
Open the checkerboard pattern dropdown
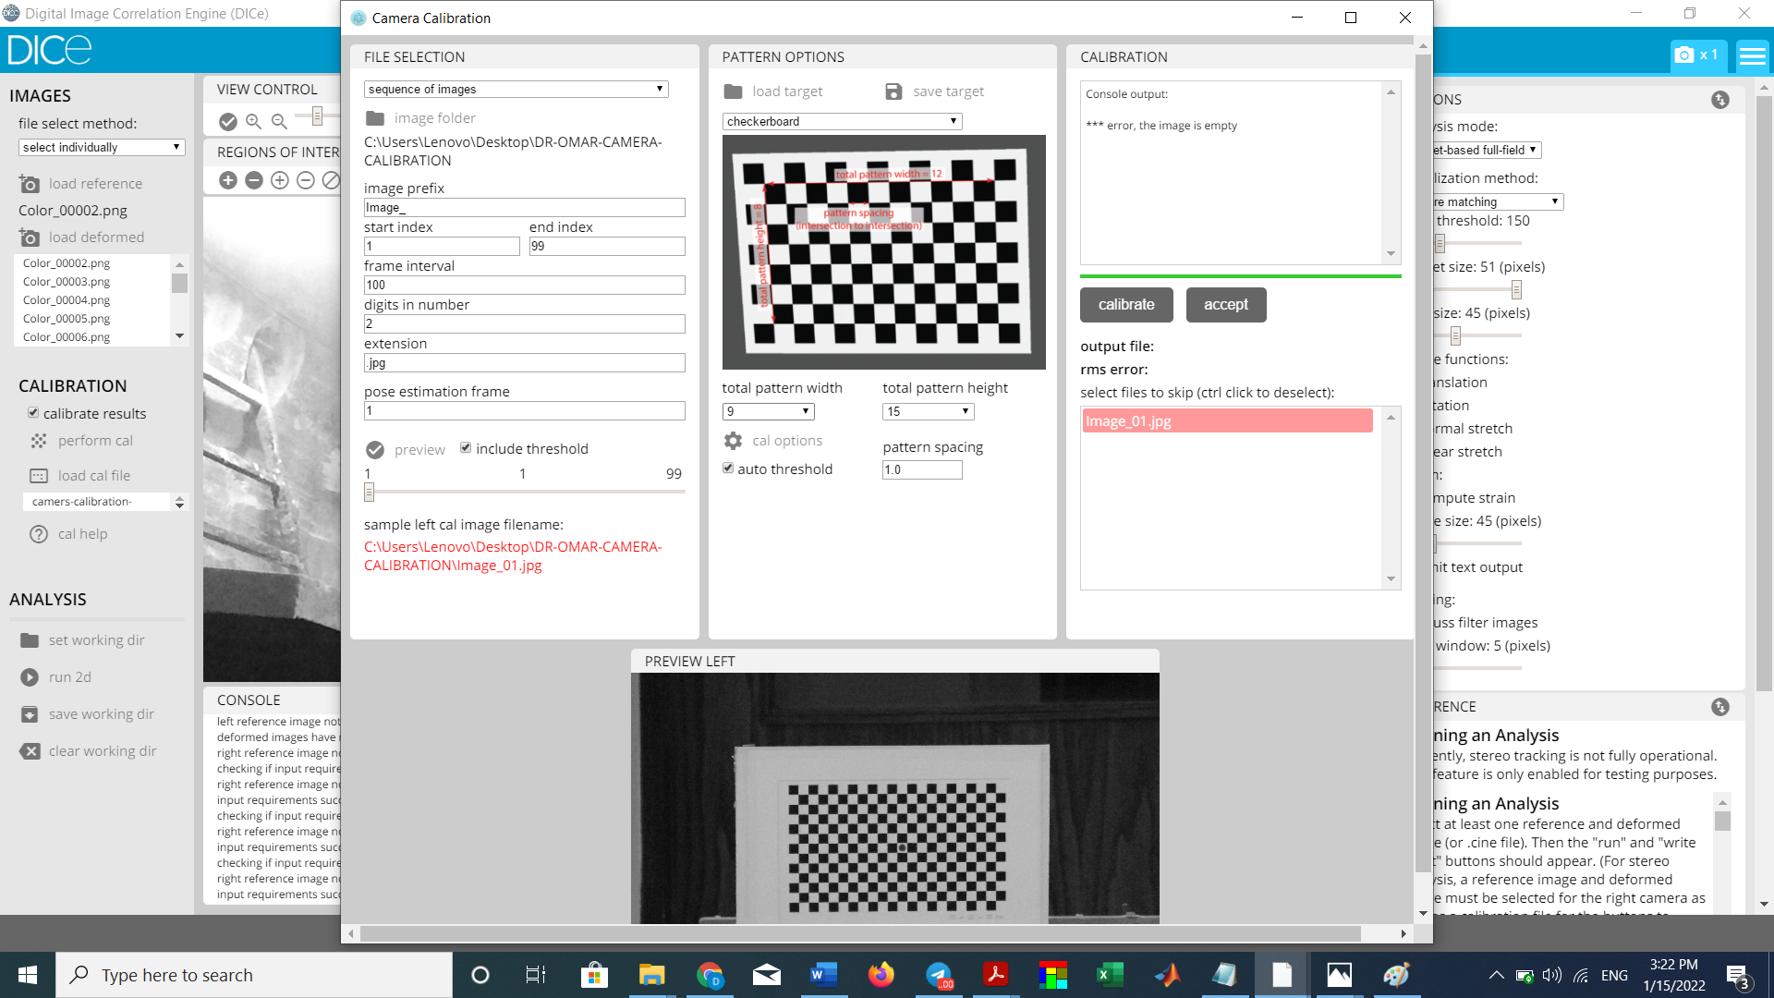841,121
